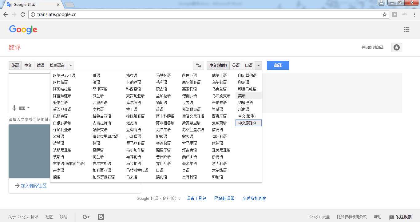420x222 pixels.
Task: Open 网站翻译器 link
Action: (x=224, y=198)
